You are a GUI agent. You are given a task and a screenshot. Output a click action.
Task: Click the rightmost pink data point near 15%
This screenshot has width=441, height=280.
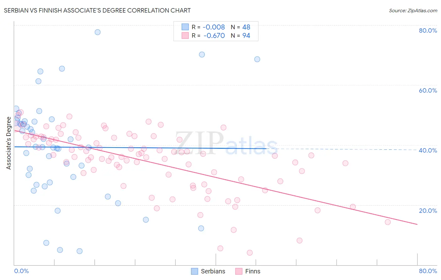click(388, 222)
